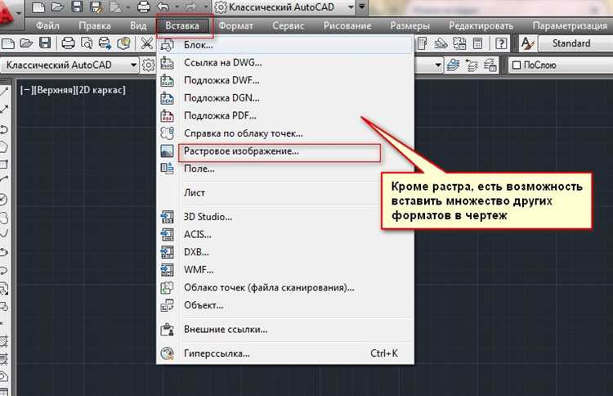The height and width of the screenshot is (396, 613).
Task: Choose Гиперссылка... Ctrl+K menu entry
Action: coord(285,353)
